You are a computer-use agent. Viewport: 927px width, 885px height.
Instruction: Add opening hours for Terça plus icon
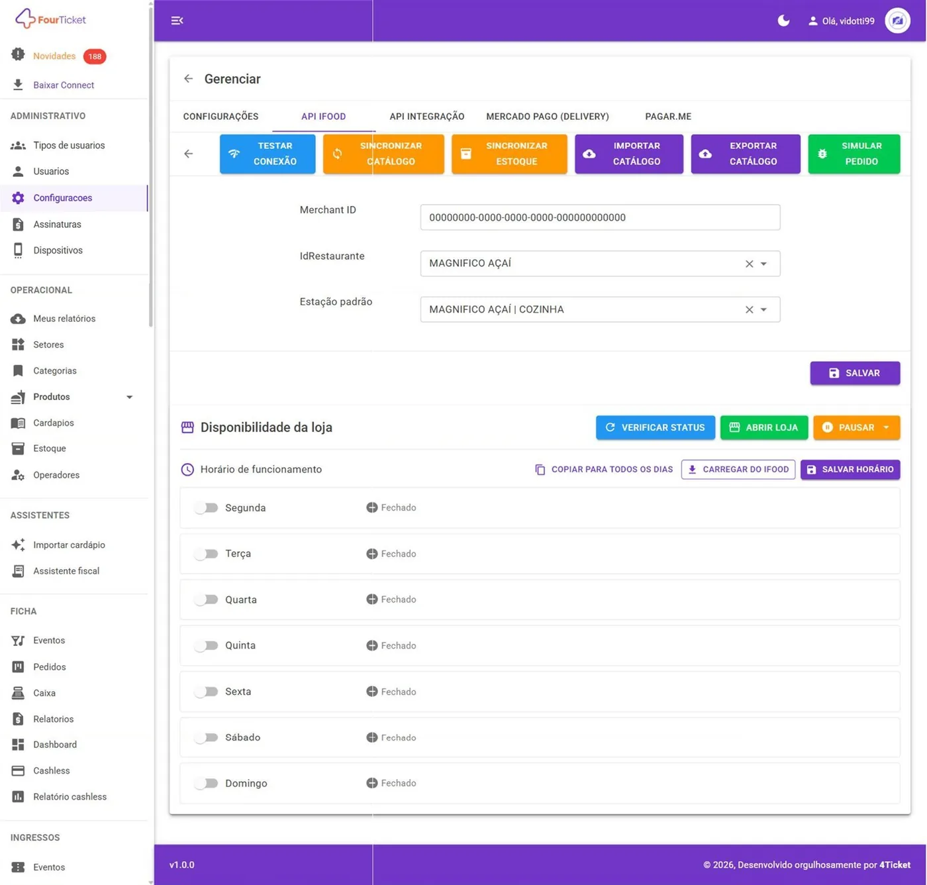click(x=372, y=554)
